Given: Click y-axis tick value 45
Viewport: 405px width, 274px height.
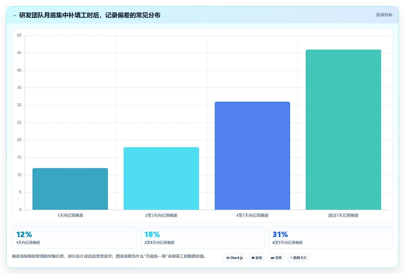Looking at the screenshot, I should click(x=19, y=53).
